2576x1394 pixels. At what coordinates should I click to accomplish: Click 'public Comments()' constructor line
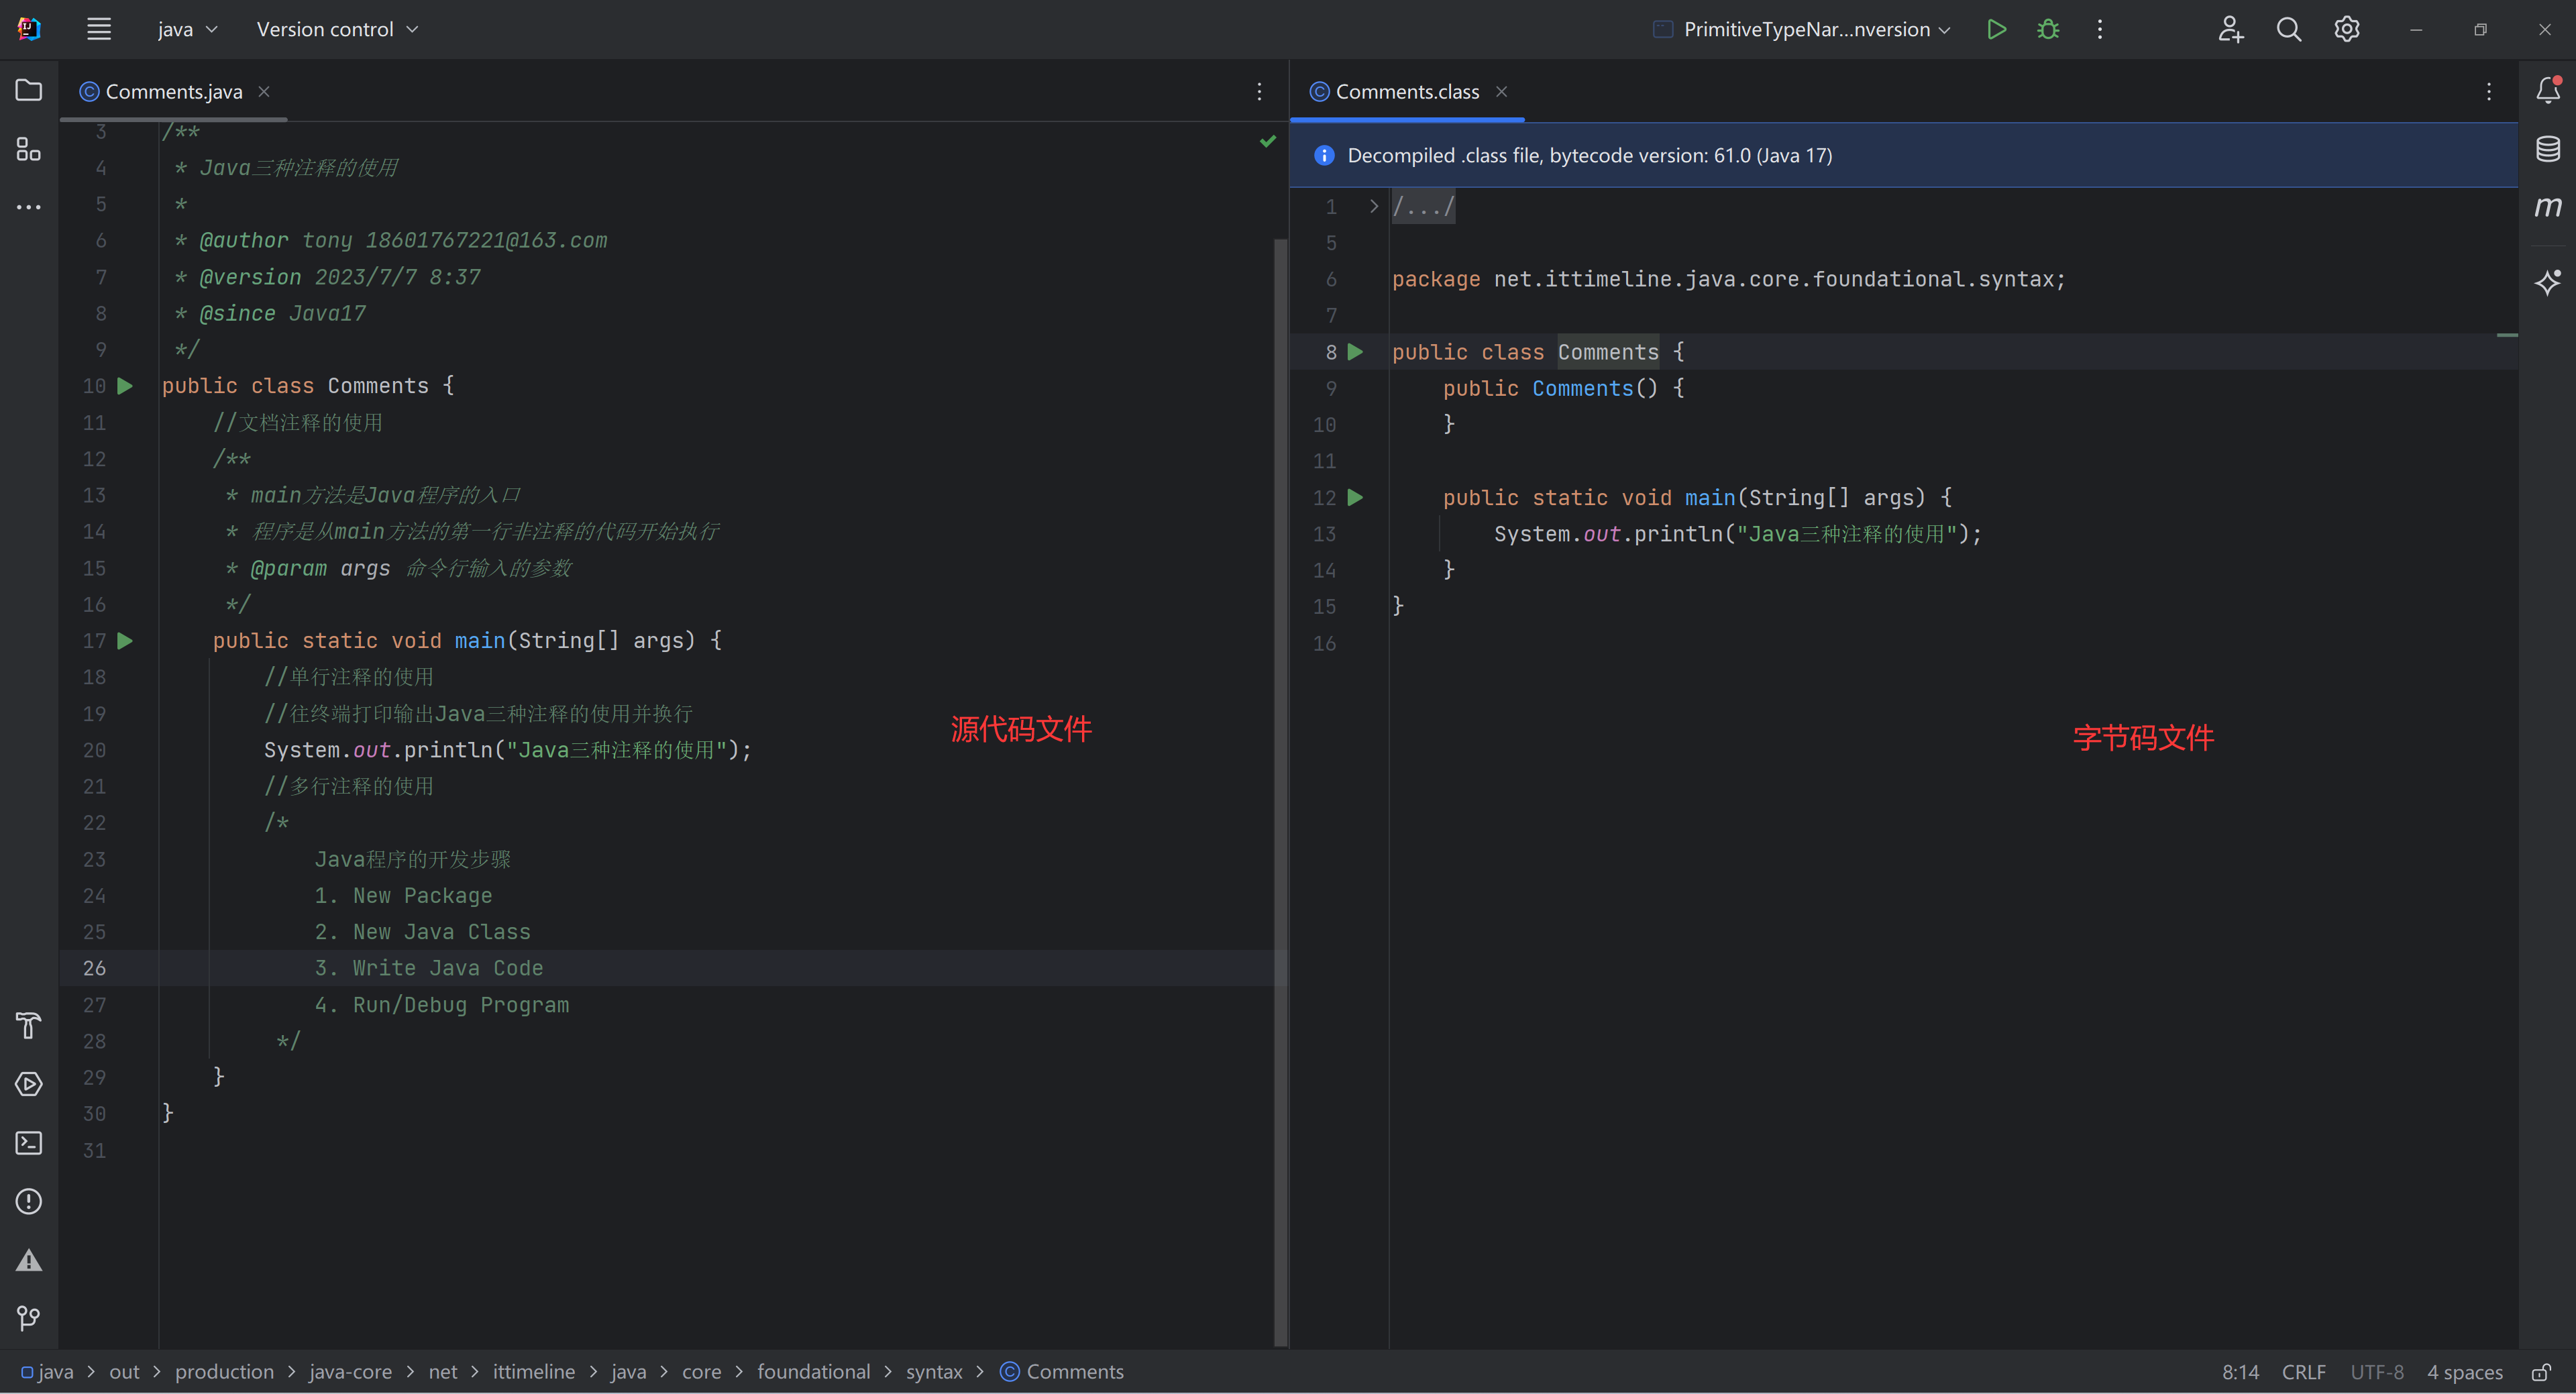1563,388
